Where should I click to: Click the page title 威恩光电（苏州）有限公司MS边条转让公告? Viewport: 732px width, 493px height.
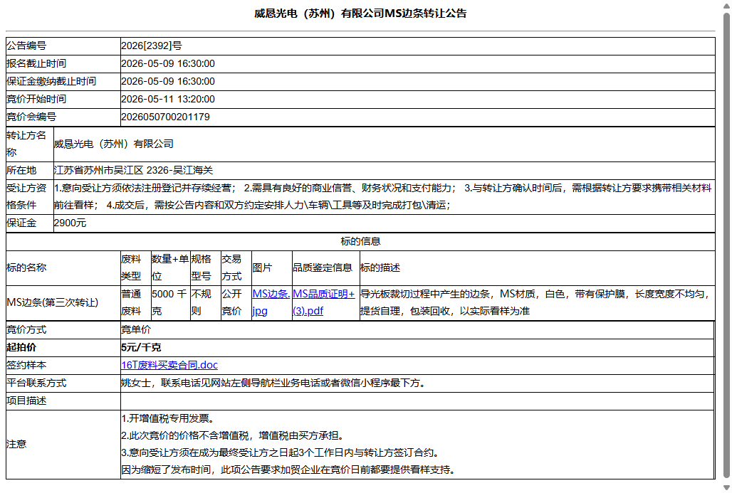coord(360,14)
